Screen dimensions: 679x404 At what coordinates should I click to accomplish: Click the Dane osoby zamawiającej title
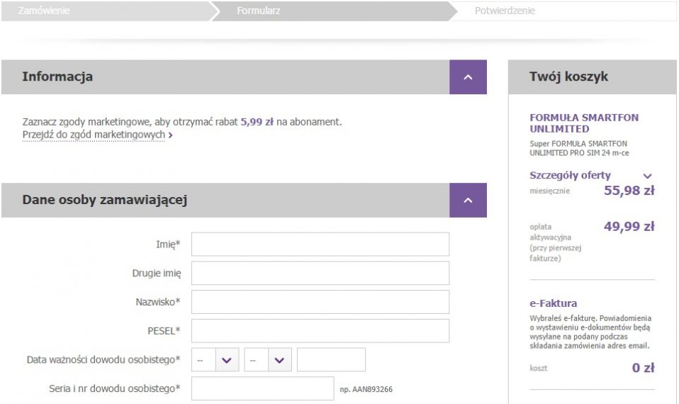104,201
